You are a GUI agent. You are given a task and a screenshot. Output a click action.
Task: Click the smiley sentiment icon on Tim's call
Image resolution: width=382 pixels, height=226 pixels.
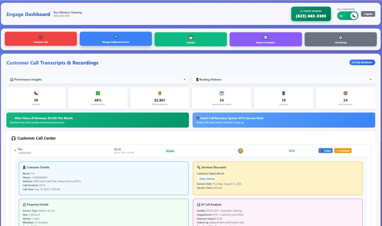[241, 151]
